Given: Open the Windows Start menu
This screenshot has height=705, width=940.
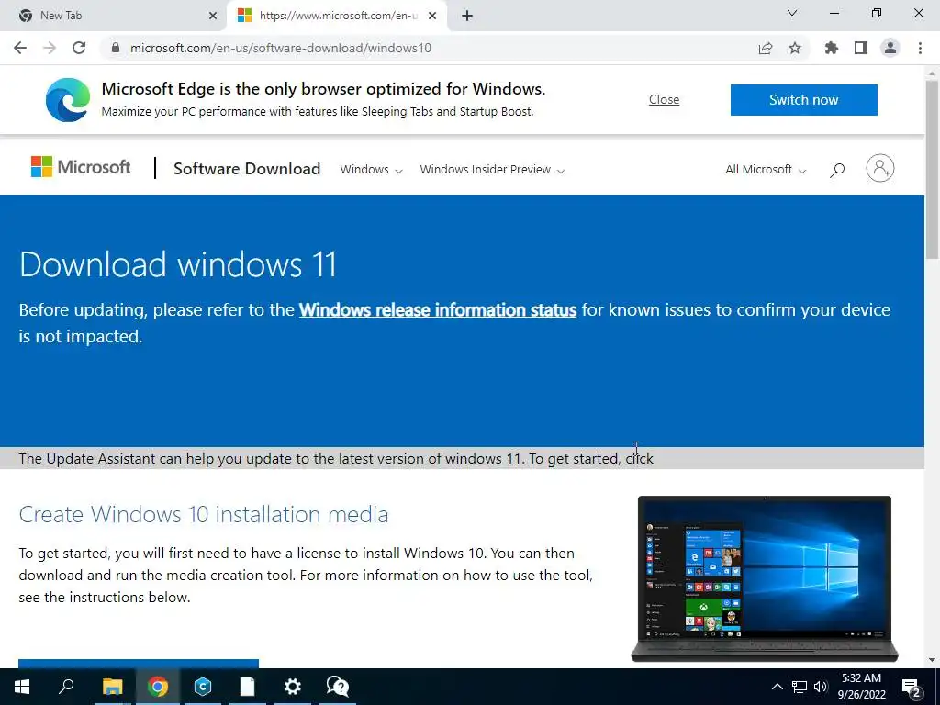Looking at the screenshot, I should click(x=22, y=687).
